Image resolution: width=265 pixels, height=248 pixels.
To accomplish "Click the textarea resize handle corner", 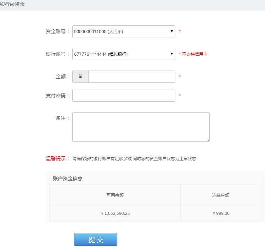I will [208, 140].
